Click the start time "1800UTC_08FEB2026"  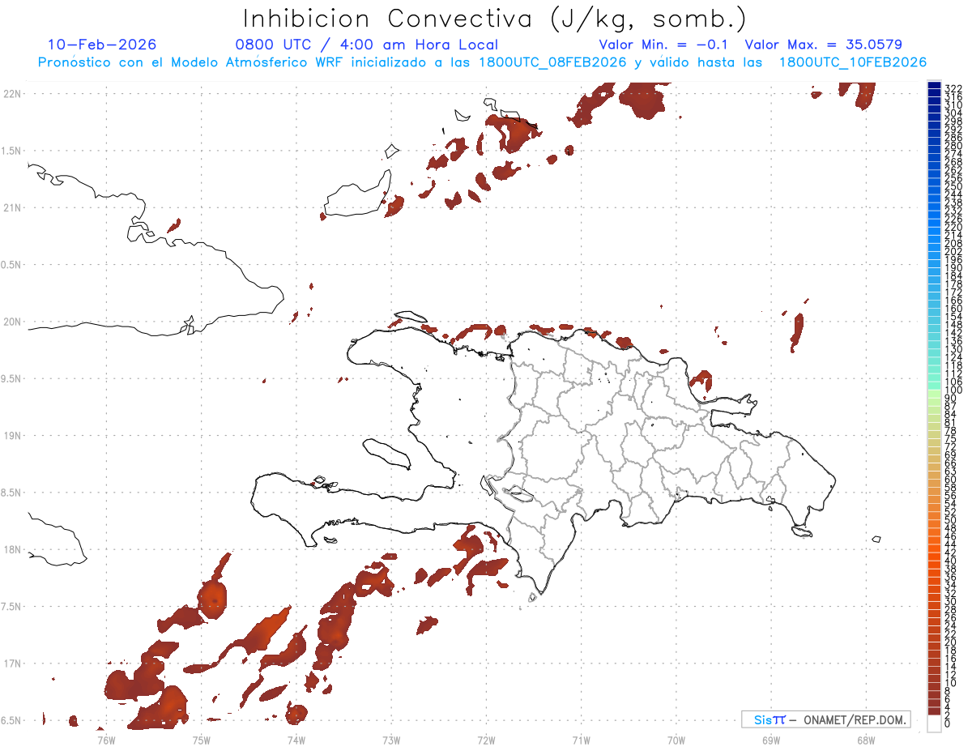552,62
